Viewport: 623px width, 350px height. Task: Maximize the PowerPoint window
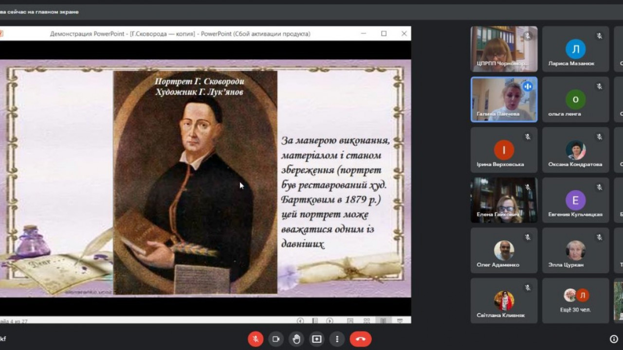coord(384,34)
